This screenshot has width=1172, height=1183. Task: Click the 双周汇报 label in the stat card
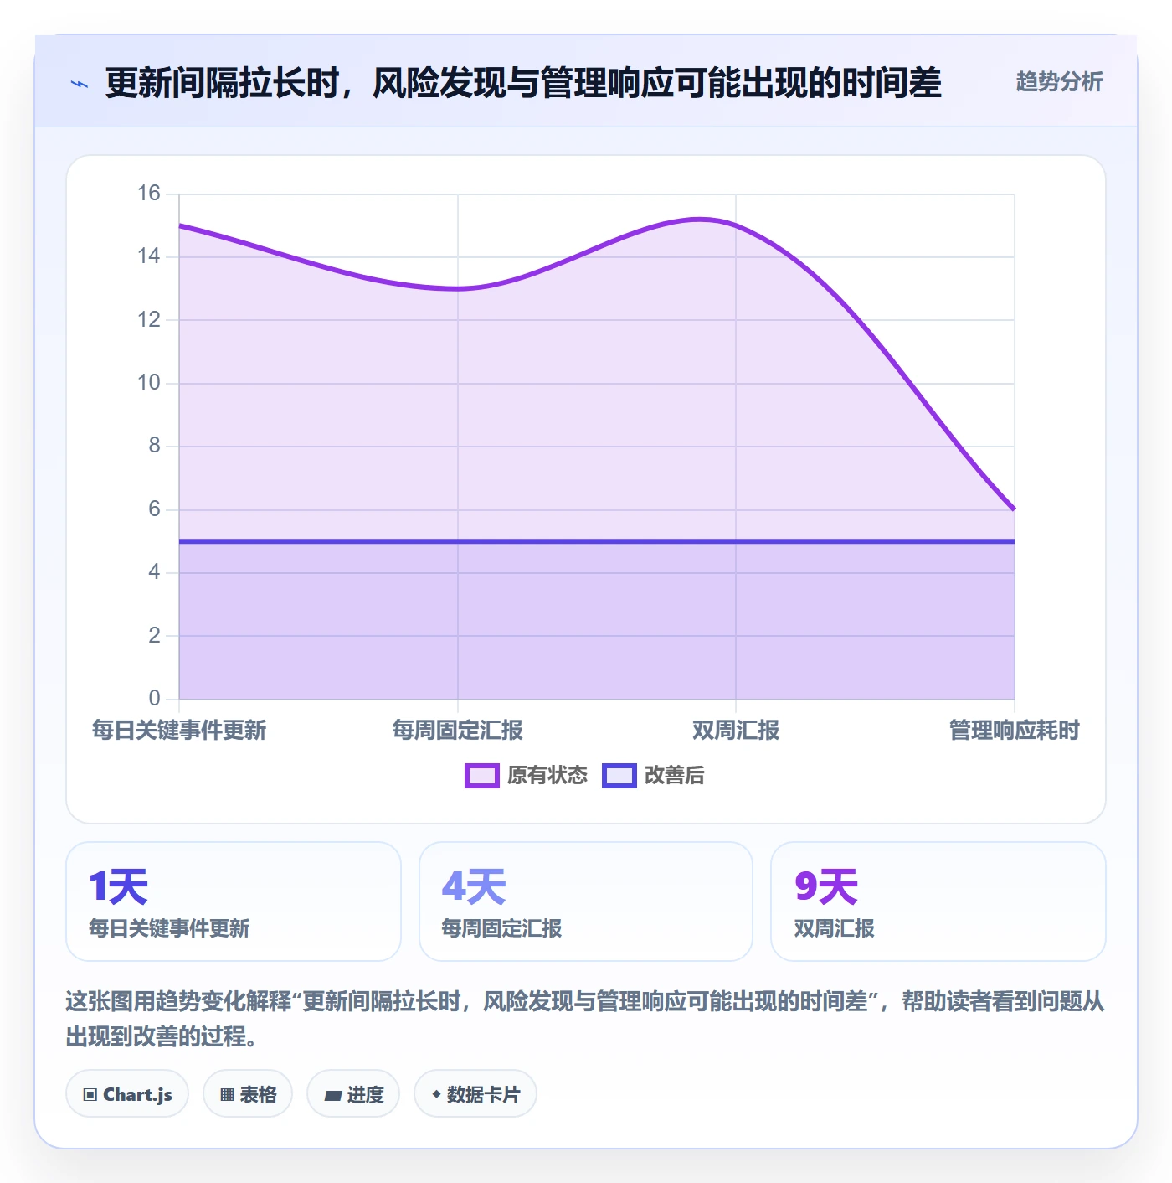coord(834,928)
